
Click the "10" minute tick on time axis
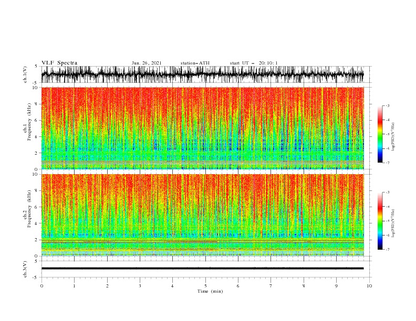tap(369, 286)
